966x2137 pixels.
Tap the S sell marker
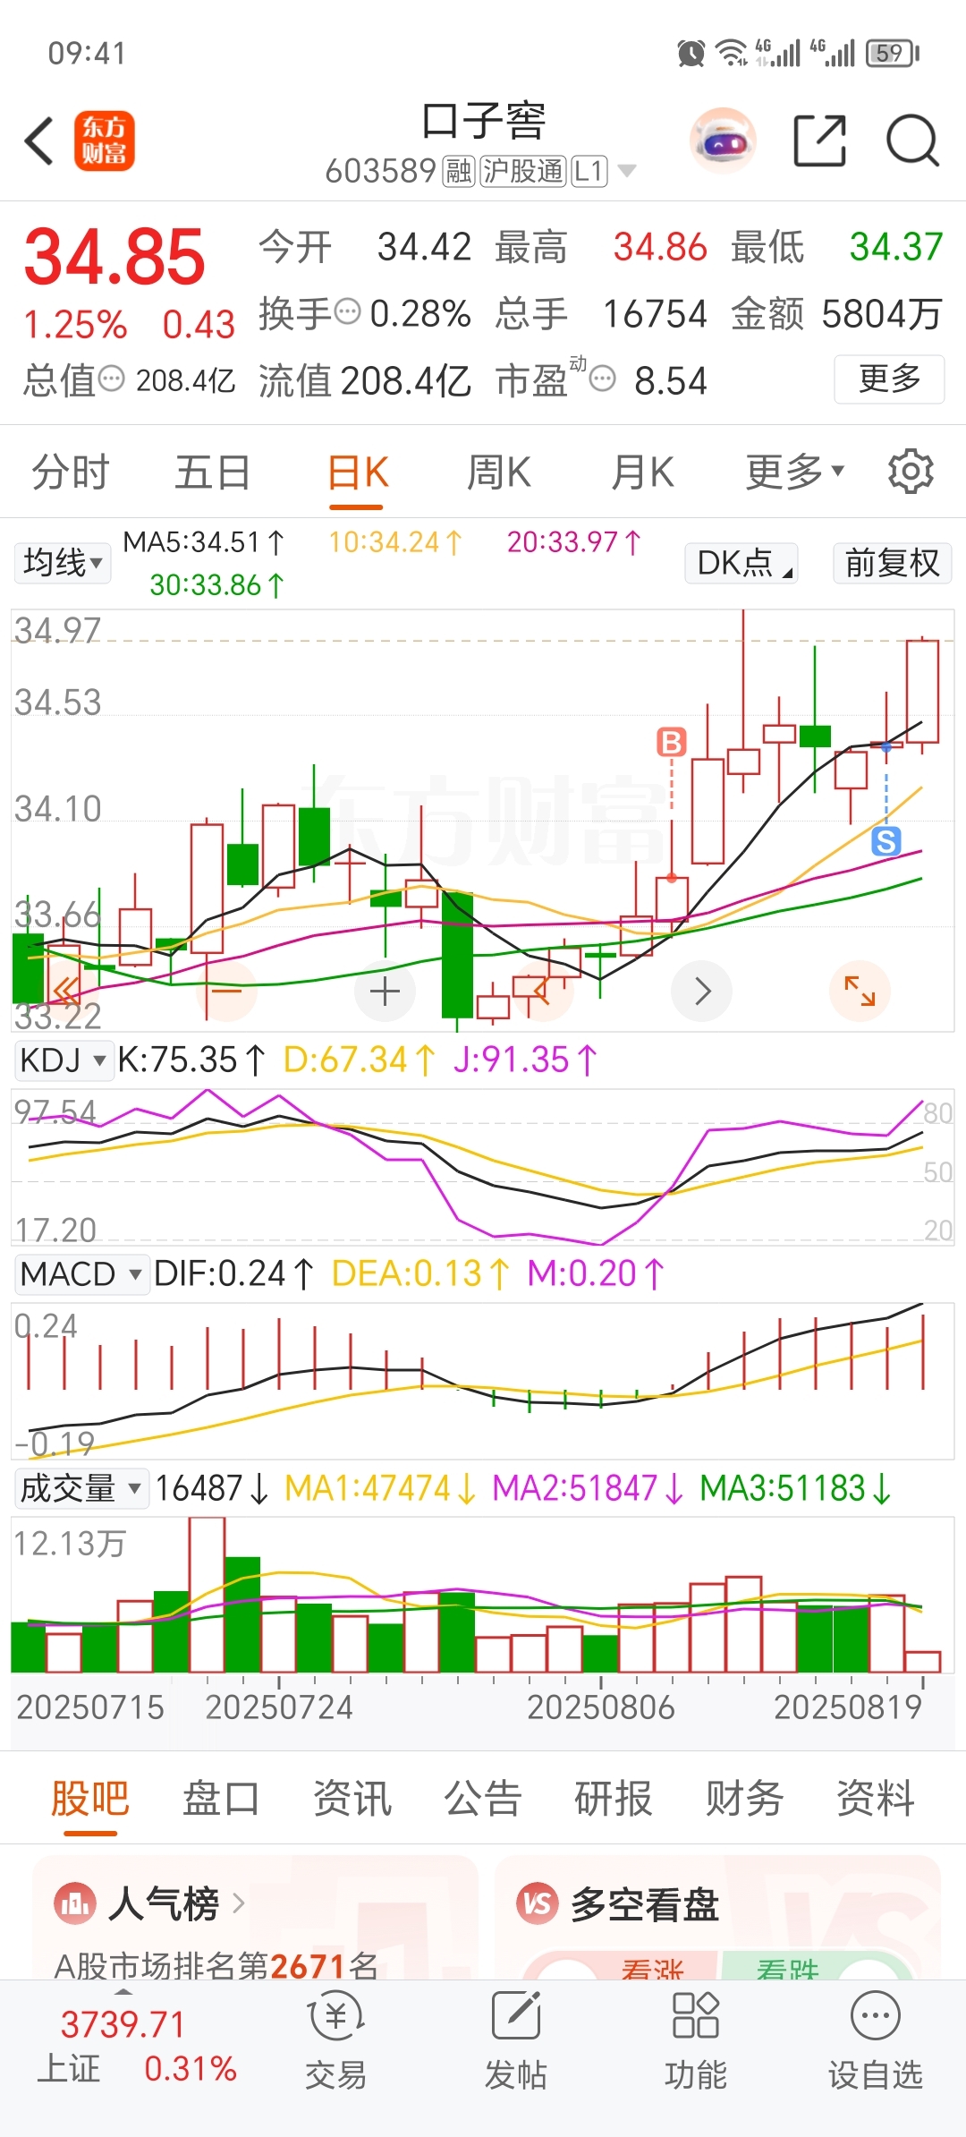[885, 841]
